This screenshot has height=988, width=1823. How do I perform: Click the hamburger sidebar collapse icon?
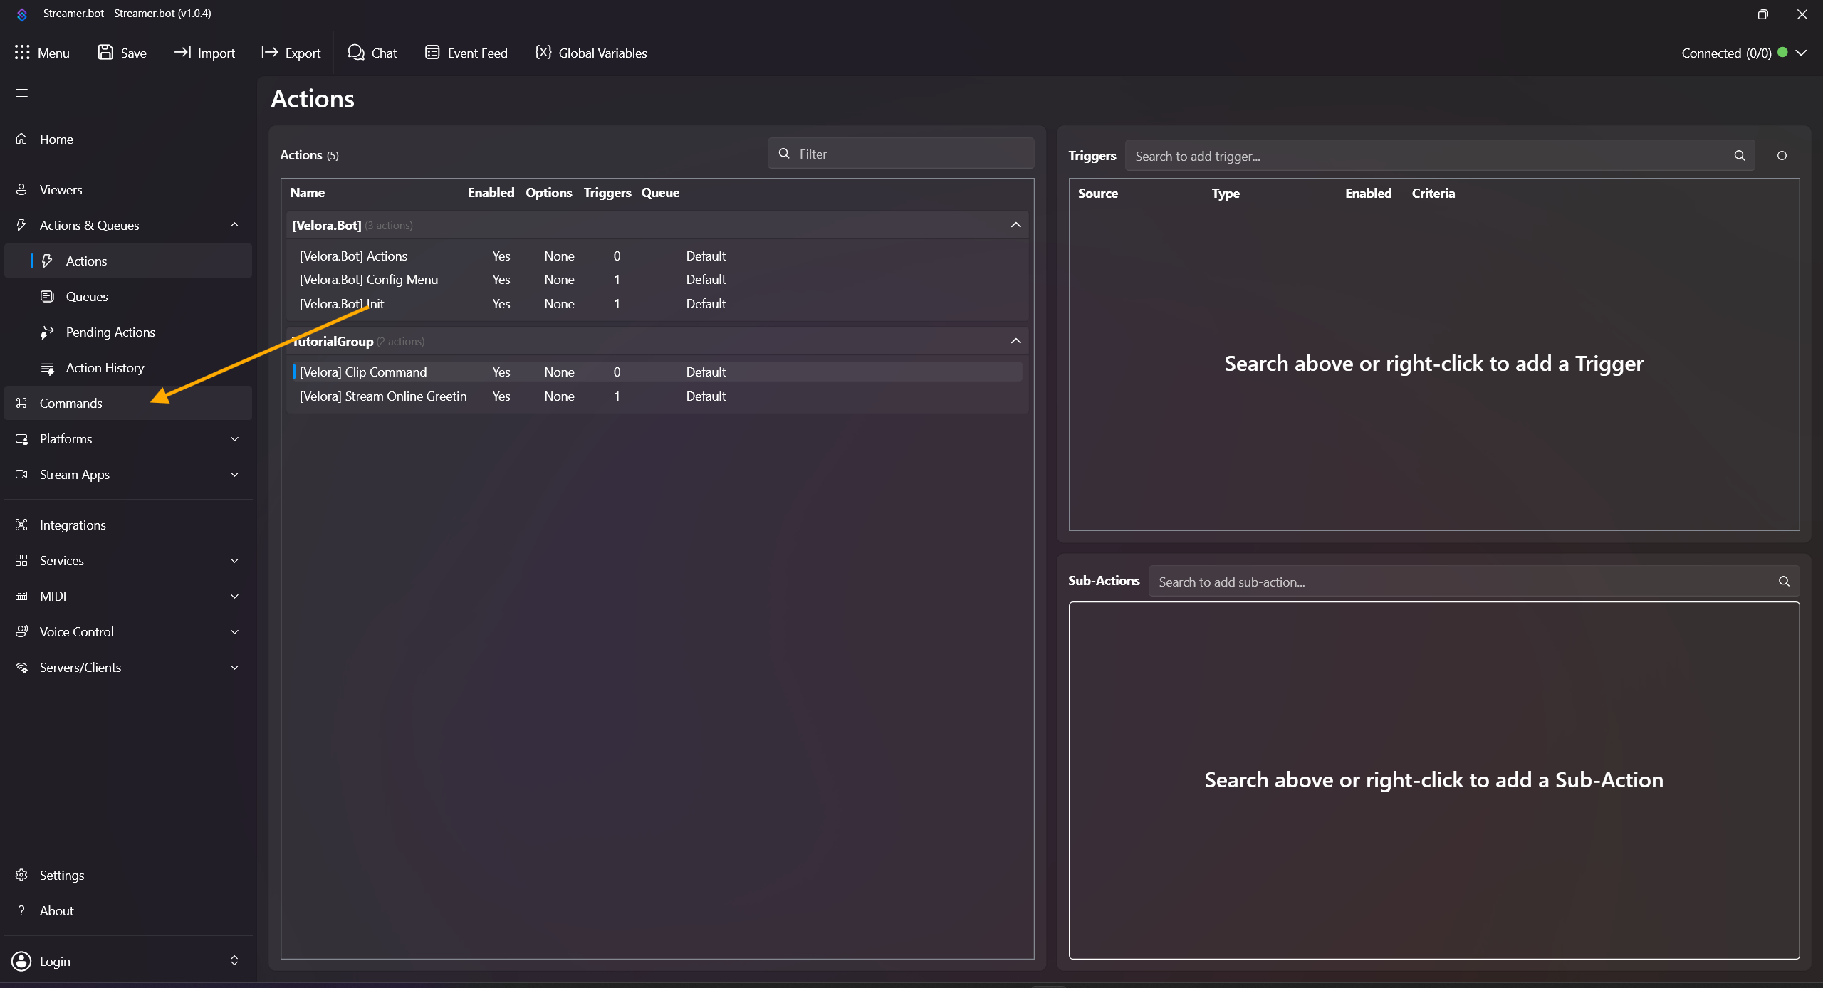pos(21,93)
